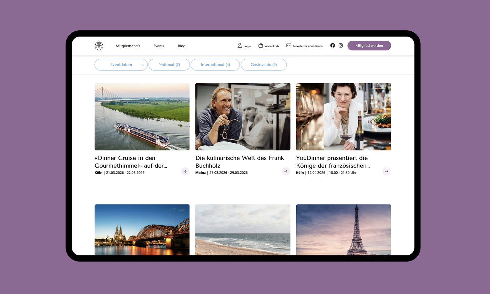Open the Dinner Cruise event title link
The image size is (490, 294).
[131, 161]
